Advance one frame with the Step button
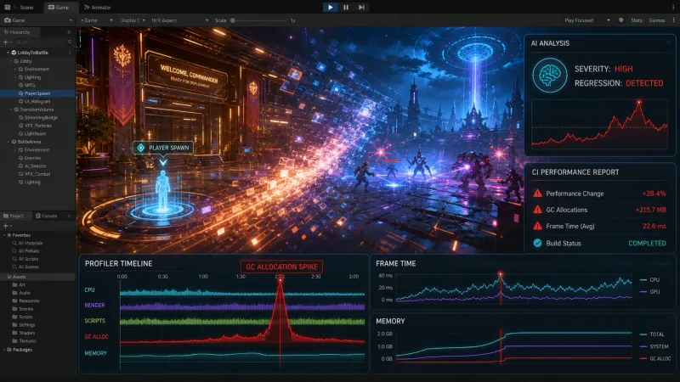This screenshot has height=382, width=680. [360, 7]
